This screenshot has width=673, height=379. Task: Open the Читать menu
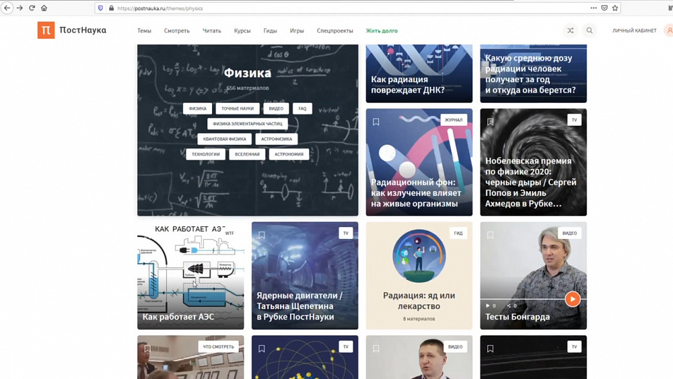point(211,31)
